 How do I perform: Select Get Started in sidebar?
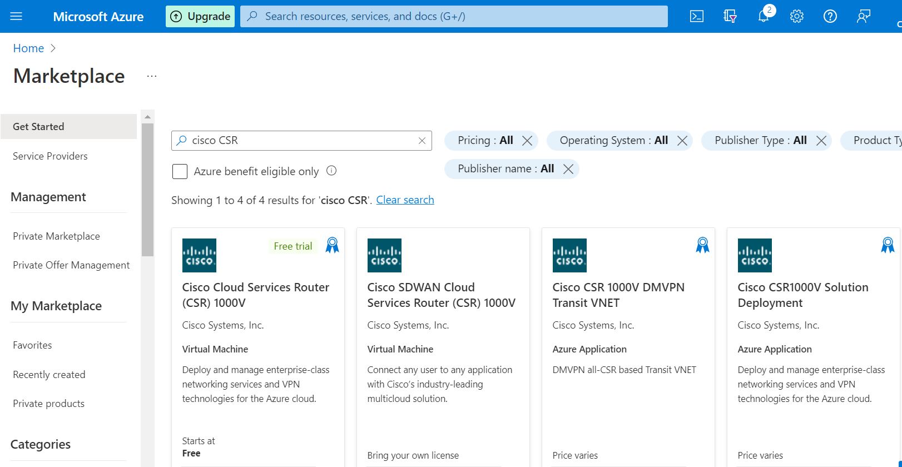point(68,127)
